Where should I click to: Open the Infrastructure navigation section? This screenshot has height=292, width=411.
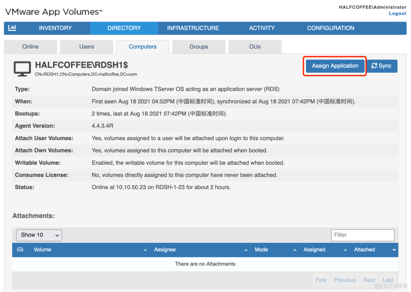tap(193, 28)
